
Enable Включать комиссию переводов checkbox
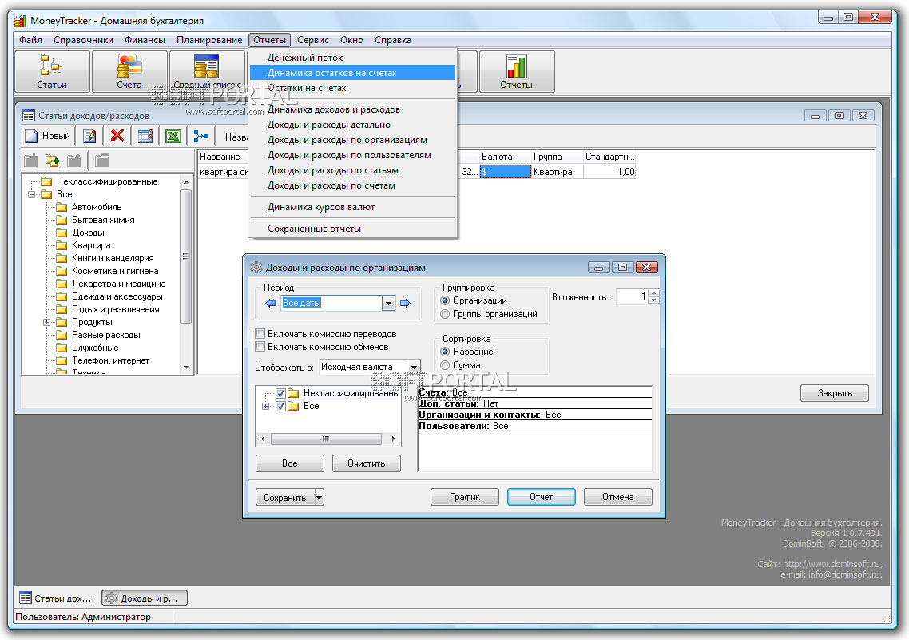tap(260, 334)
